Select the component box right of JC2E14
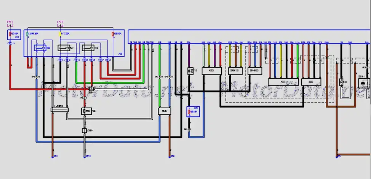 tap(165, 111)
